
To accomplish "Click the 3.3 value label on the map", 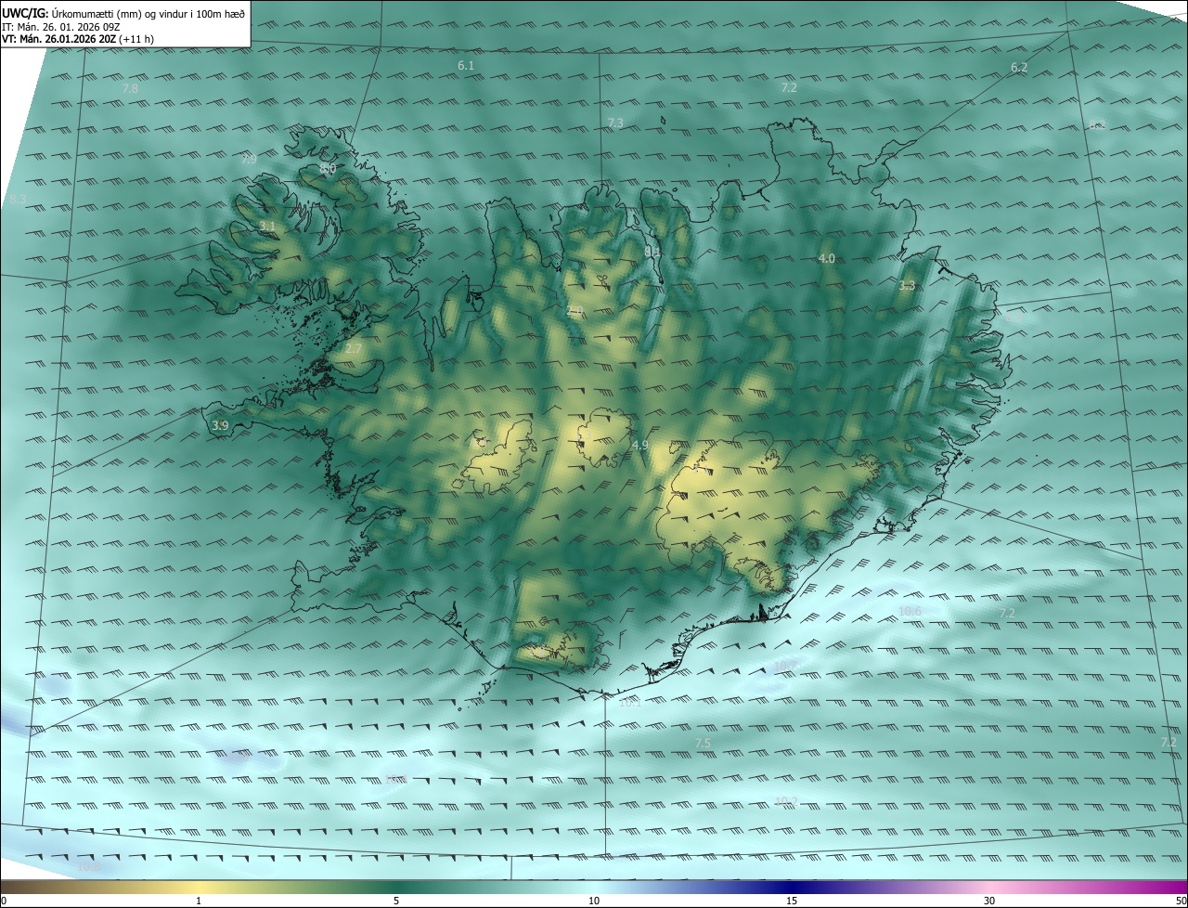I will [908, 286].
